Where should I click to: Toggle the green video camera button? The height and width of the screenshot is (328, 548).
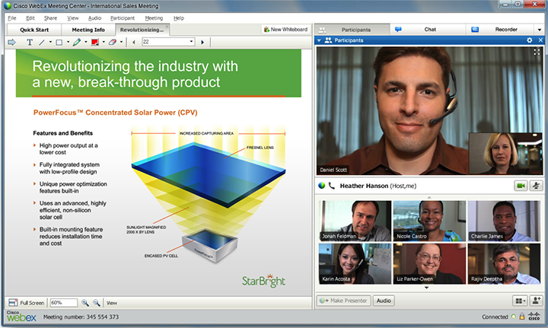click(x=521, y=186)
